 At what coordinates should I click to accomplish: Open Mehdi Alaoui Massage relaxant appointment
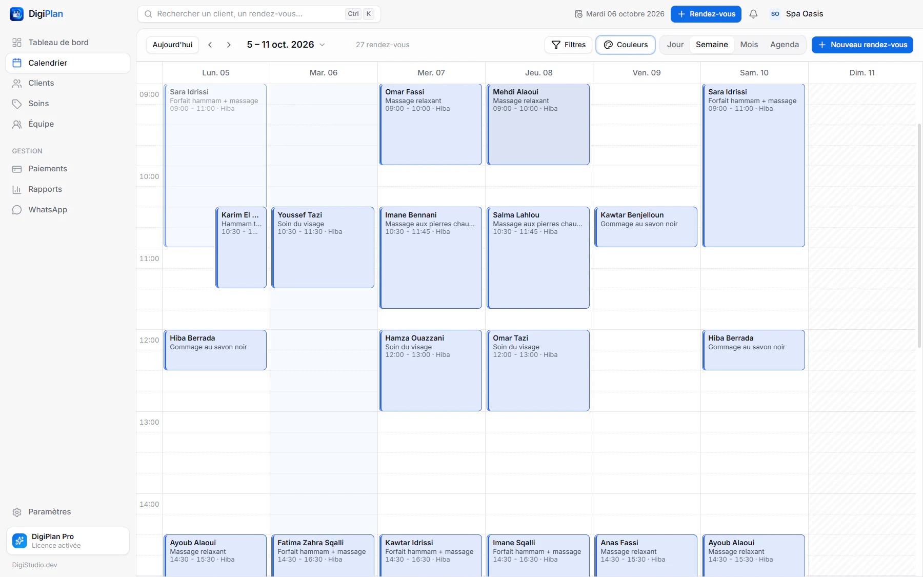538,124
